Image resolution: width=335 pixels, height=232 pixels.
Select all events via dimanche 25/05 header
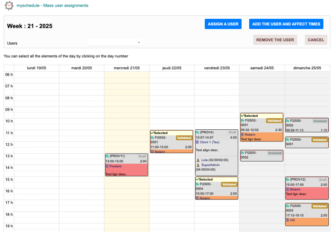(307, 68)
